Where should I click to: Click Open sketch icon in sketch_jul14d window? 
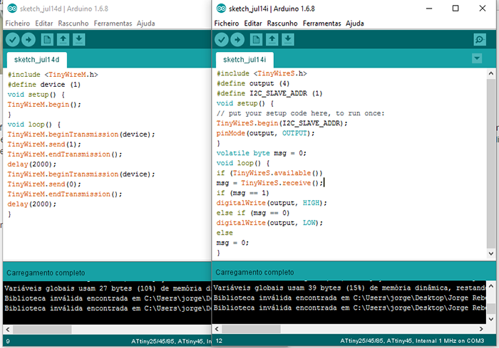pos(63,40)
